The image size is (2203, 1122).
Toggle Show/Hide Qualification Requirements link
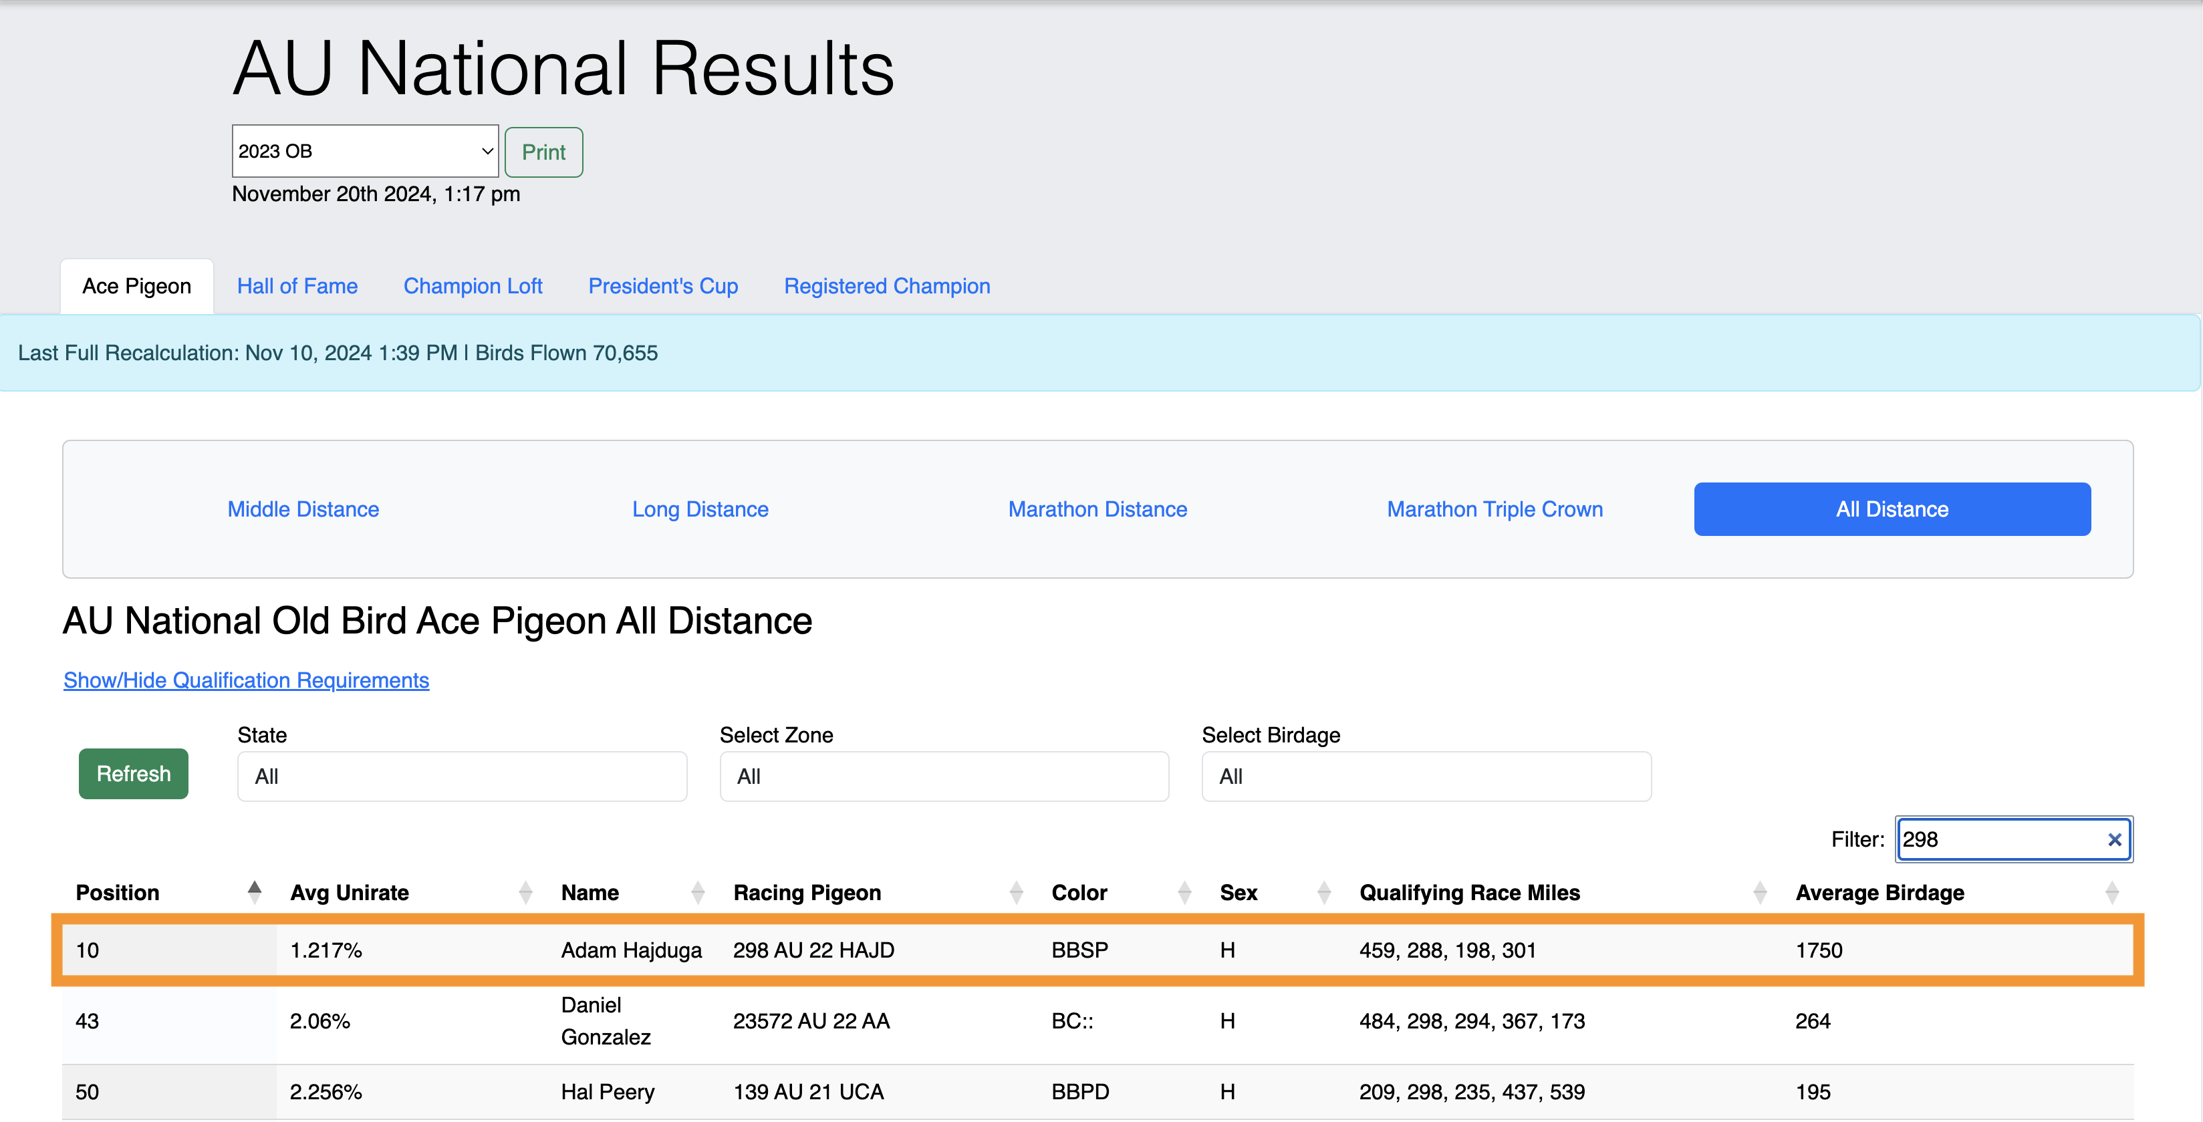(246, 680)
